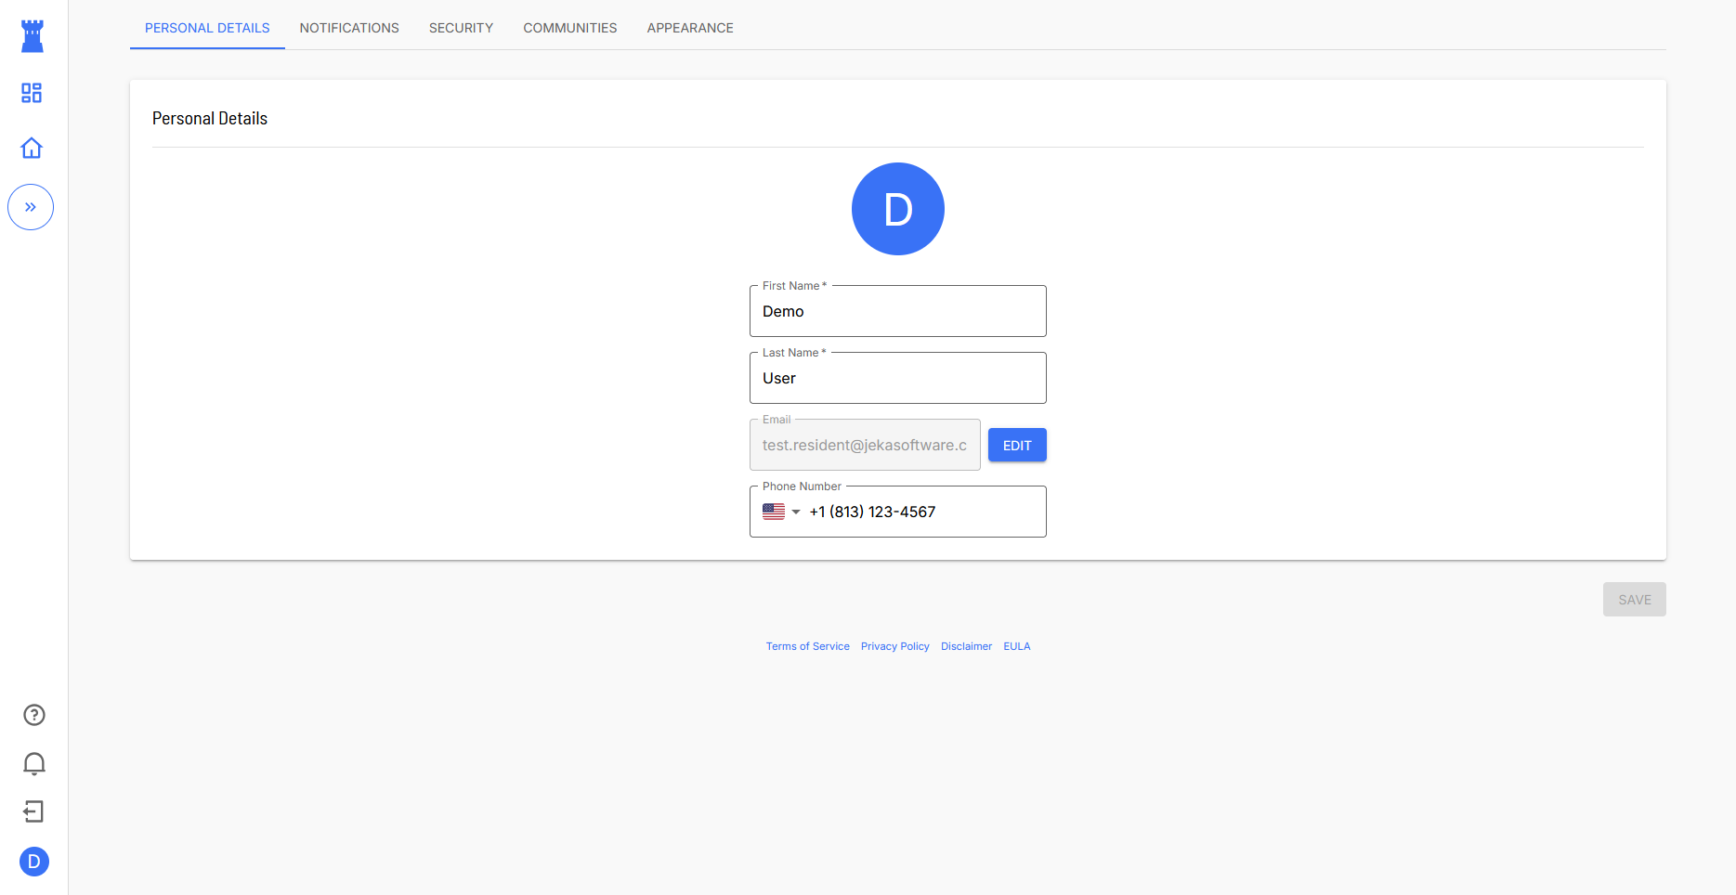
Task: Click the logout icon in sidebar
Action: tap(33, 812)
